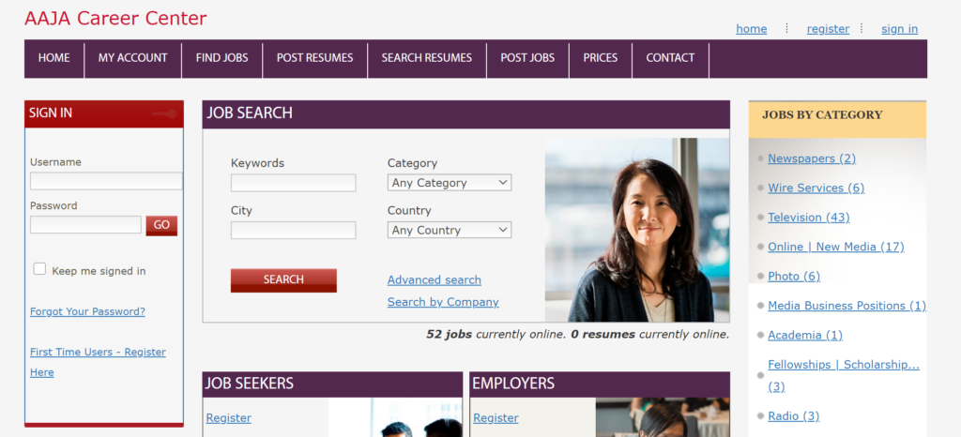The height and width of the screenshot is (437, 961).
Task: Open Academia (1) category
Action: point(804,335)
